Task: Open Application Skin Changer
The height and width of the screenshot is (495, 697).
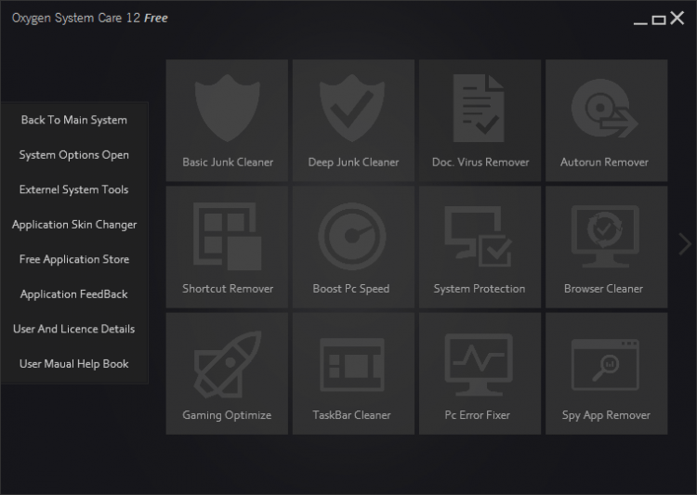Action: coord(74,225)
